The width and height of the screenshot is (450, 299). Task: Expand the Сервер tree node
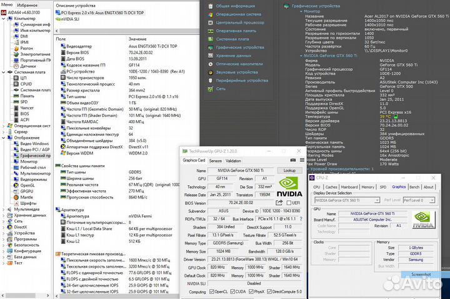click(4, 132)
